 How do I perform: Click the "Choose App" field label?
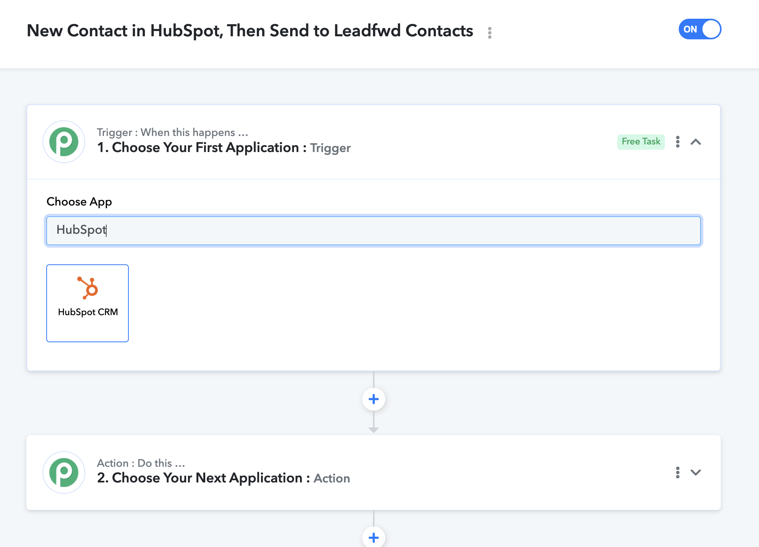79,202
